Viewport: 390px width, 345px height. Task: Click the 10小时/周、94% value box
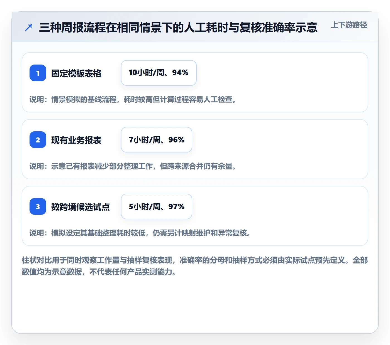[159, 73]
